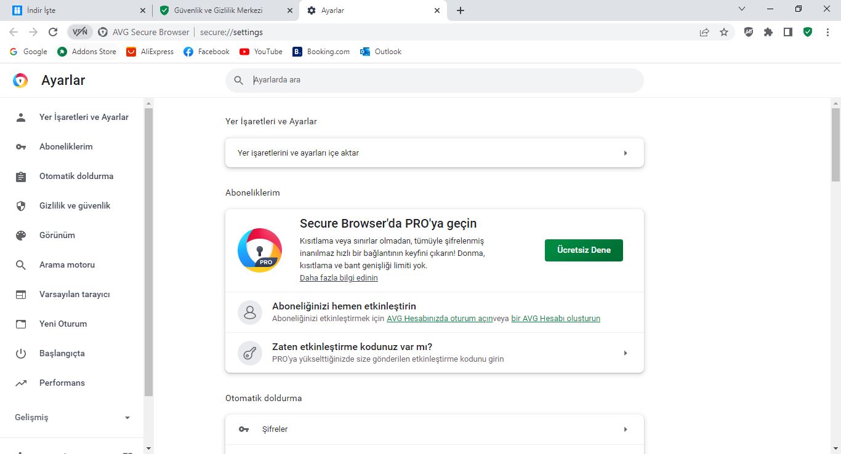Open Aboneliklerim in the sidebar

tap(73, 146)
